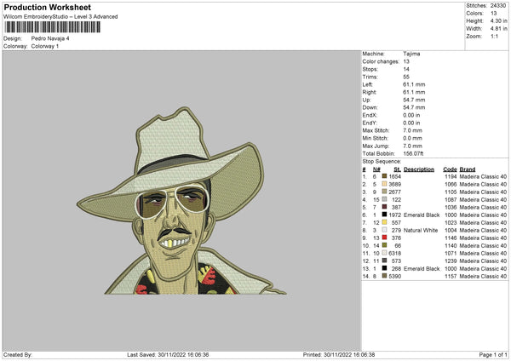
Task: Click the underlined Brand column header
Action: pos(468,169)
